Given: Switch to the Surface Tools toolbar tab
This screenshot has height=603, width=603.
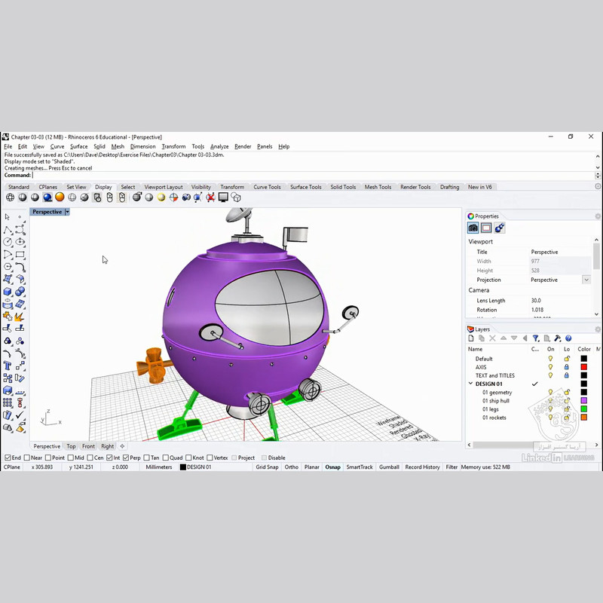Looking at the screenshot, I should click(305, 187).
